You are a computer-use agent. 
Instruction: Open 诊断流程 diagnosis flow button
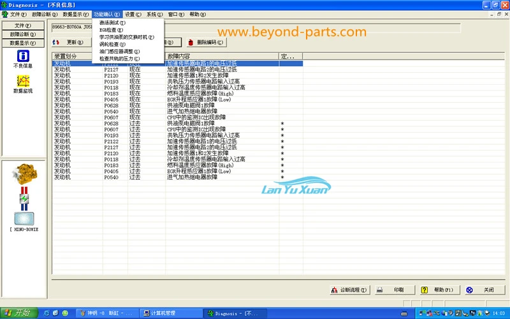(350, 290)
